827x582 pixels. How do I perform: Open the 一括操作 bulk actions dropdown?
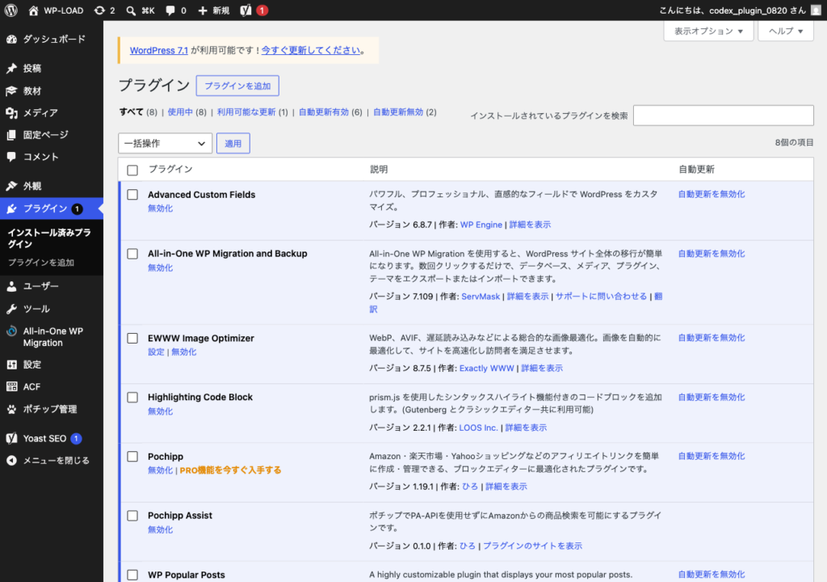(165, 143)
